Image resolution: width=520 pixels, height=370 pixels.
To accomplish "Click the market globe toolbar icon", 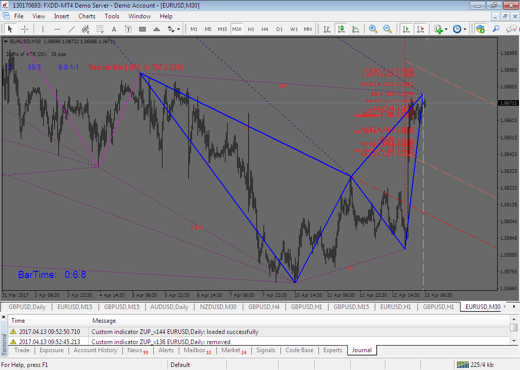I will 480,29.
